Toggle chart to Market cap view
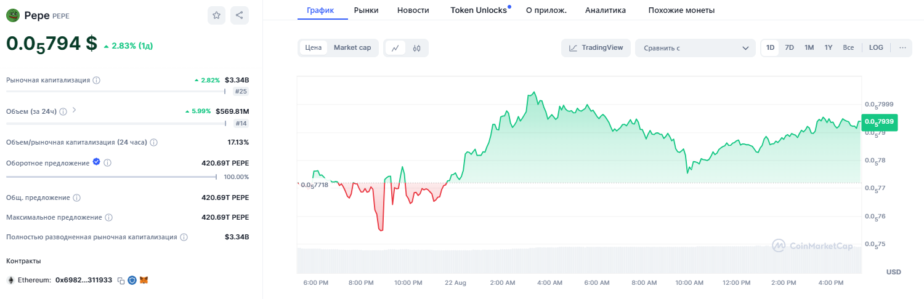 (352, 48)
